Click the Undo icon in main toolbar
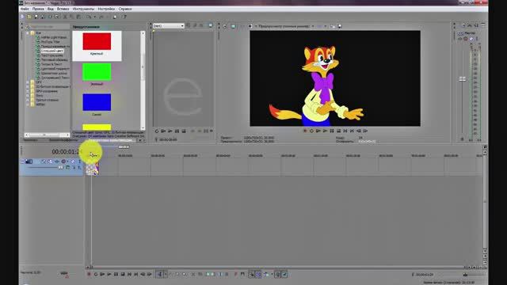Image resolution: width=507 pixels, height=285 pixels. [x=88, y=17]
